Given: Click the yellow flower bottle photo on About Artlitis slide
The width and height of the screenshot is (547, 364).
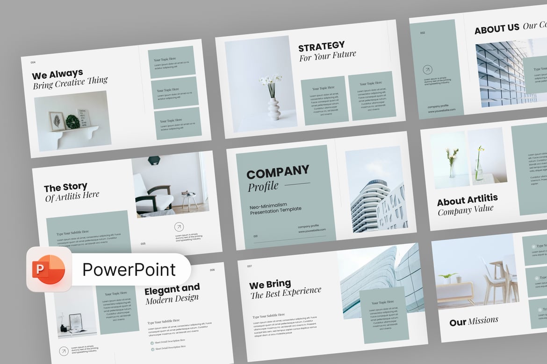Looking at the screenshot, I should pyautogui.click(x=487, y=156).
